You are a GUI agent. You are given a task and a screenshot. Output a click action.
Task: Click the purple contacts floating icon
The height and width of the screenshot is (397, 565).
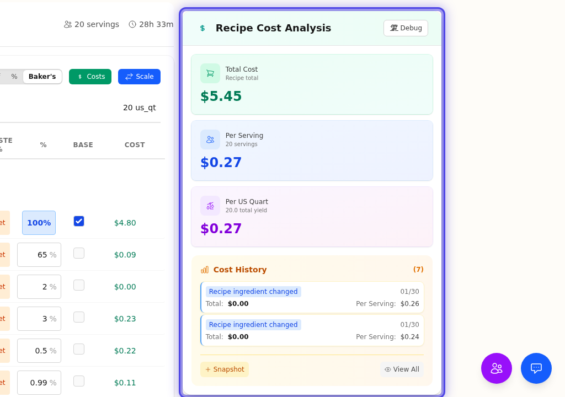pyautogui.click(x=496, y=368)
